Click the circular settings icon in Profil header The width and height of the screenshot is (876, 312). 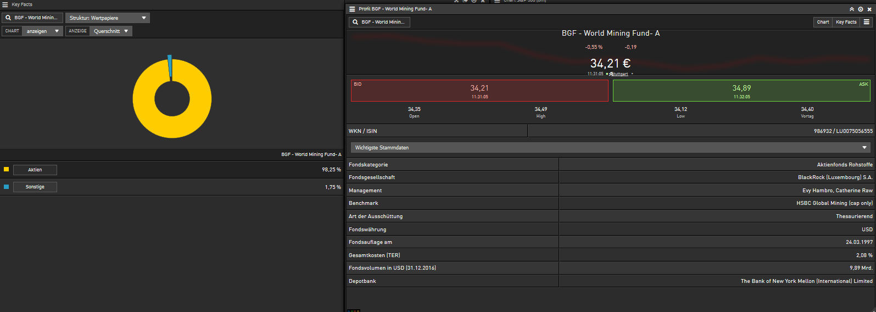pos(861,9)
